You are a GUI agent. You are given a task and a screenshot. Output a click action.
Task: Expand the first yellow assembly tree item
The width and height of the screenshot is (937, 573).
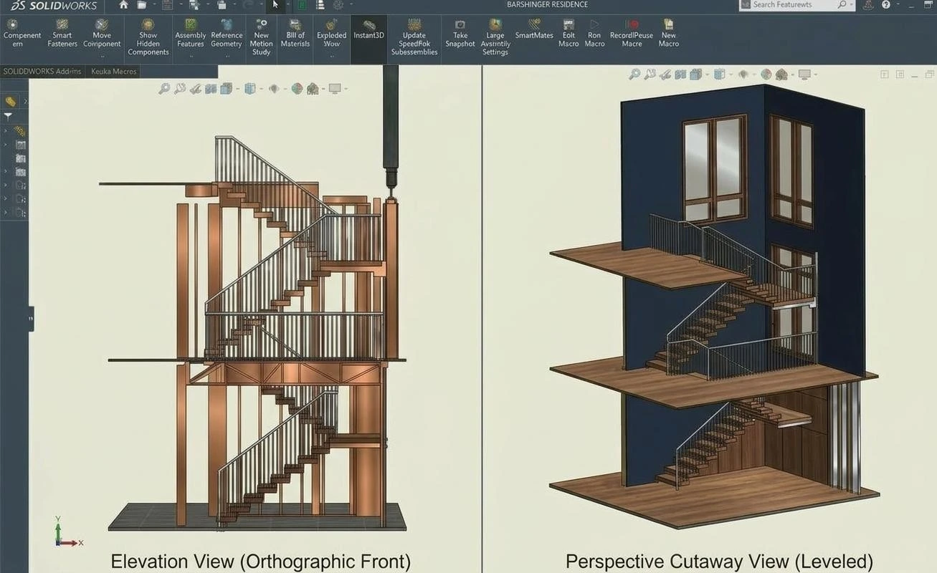tap(6, 131)
